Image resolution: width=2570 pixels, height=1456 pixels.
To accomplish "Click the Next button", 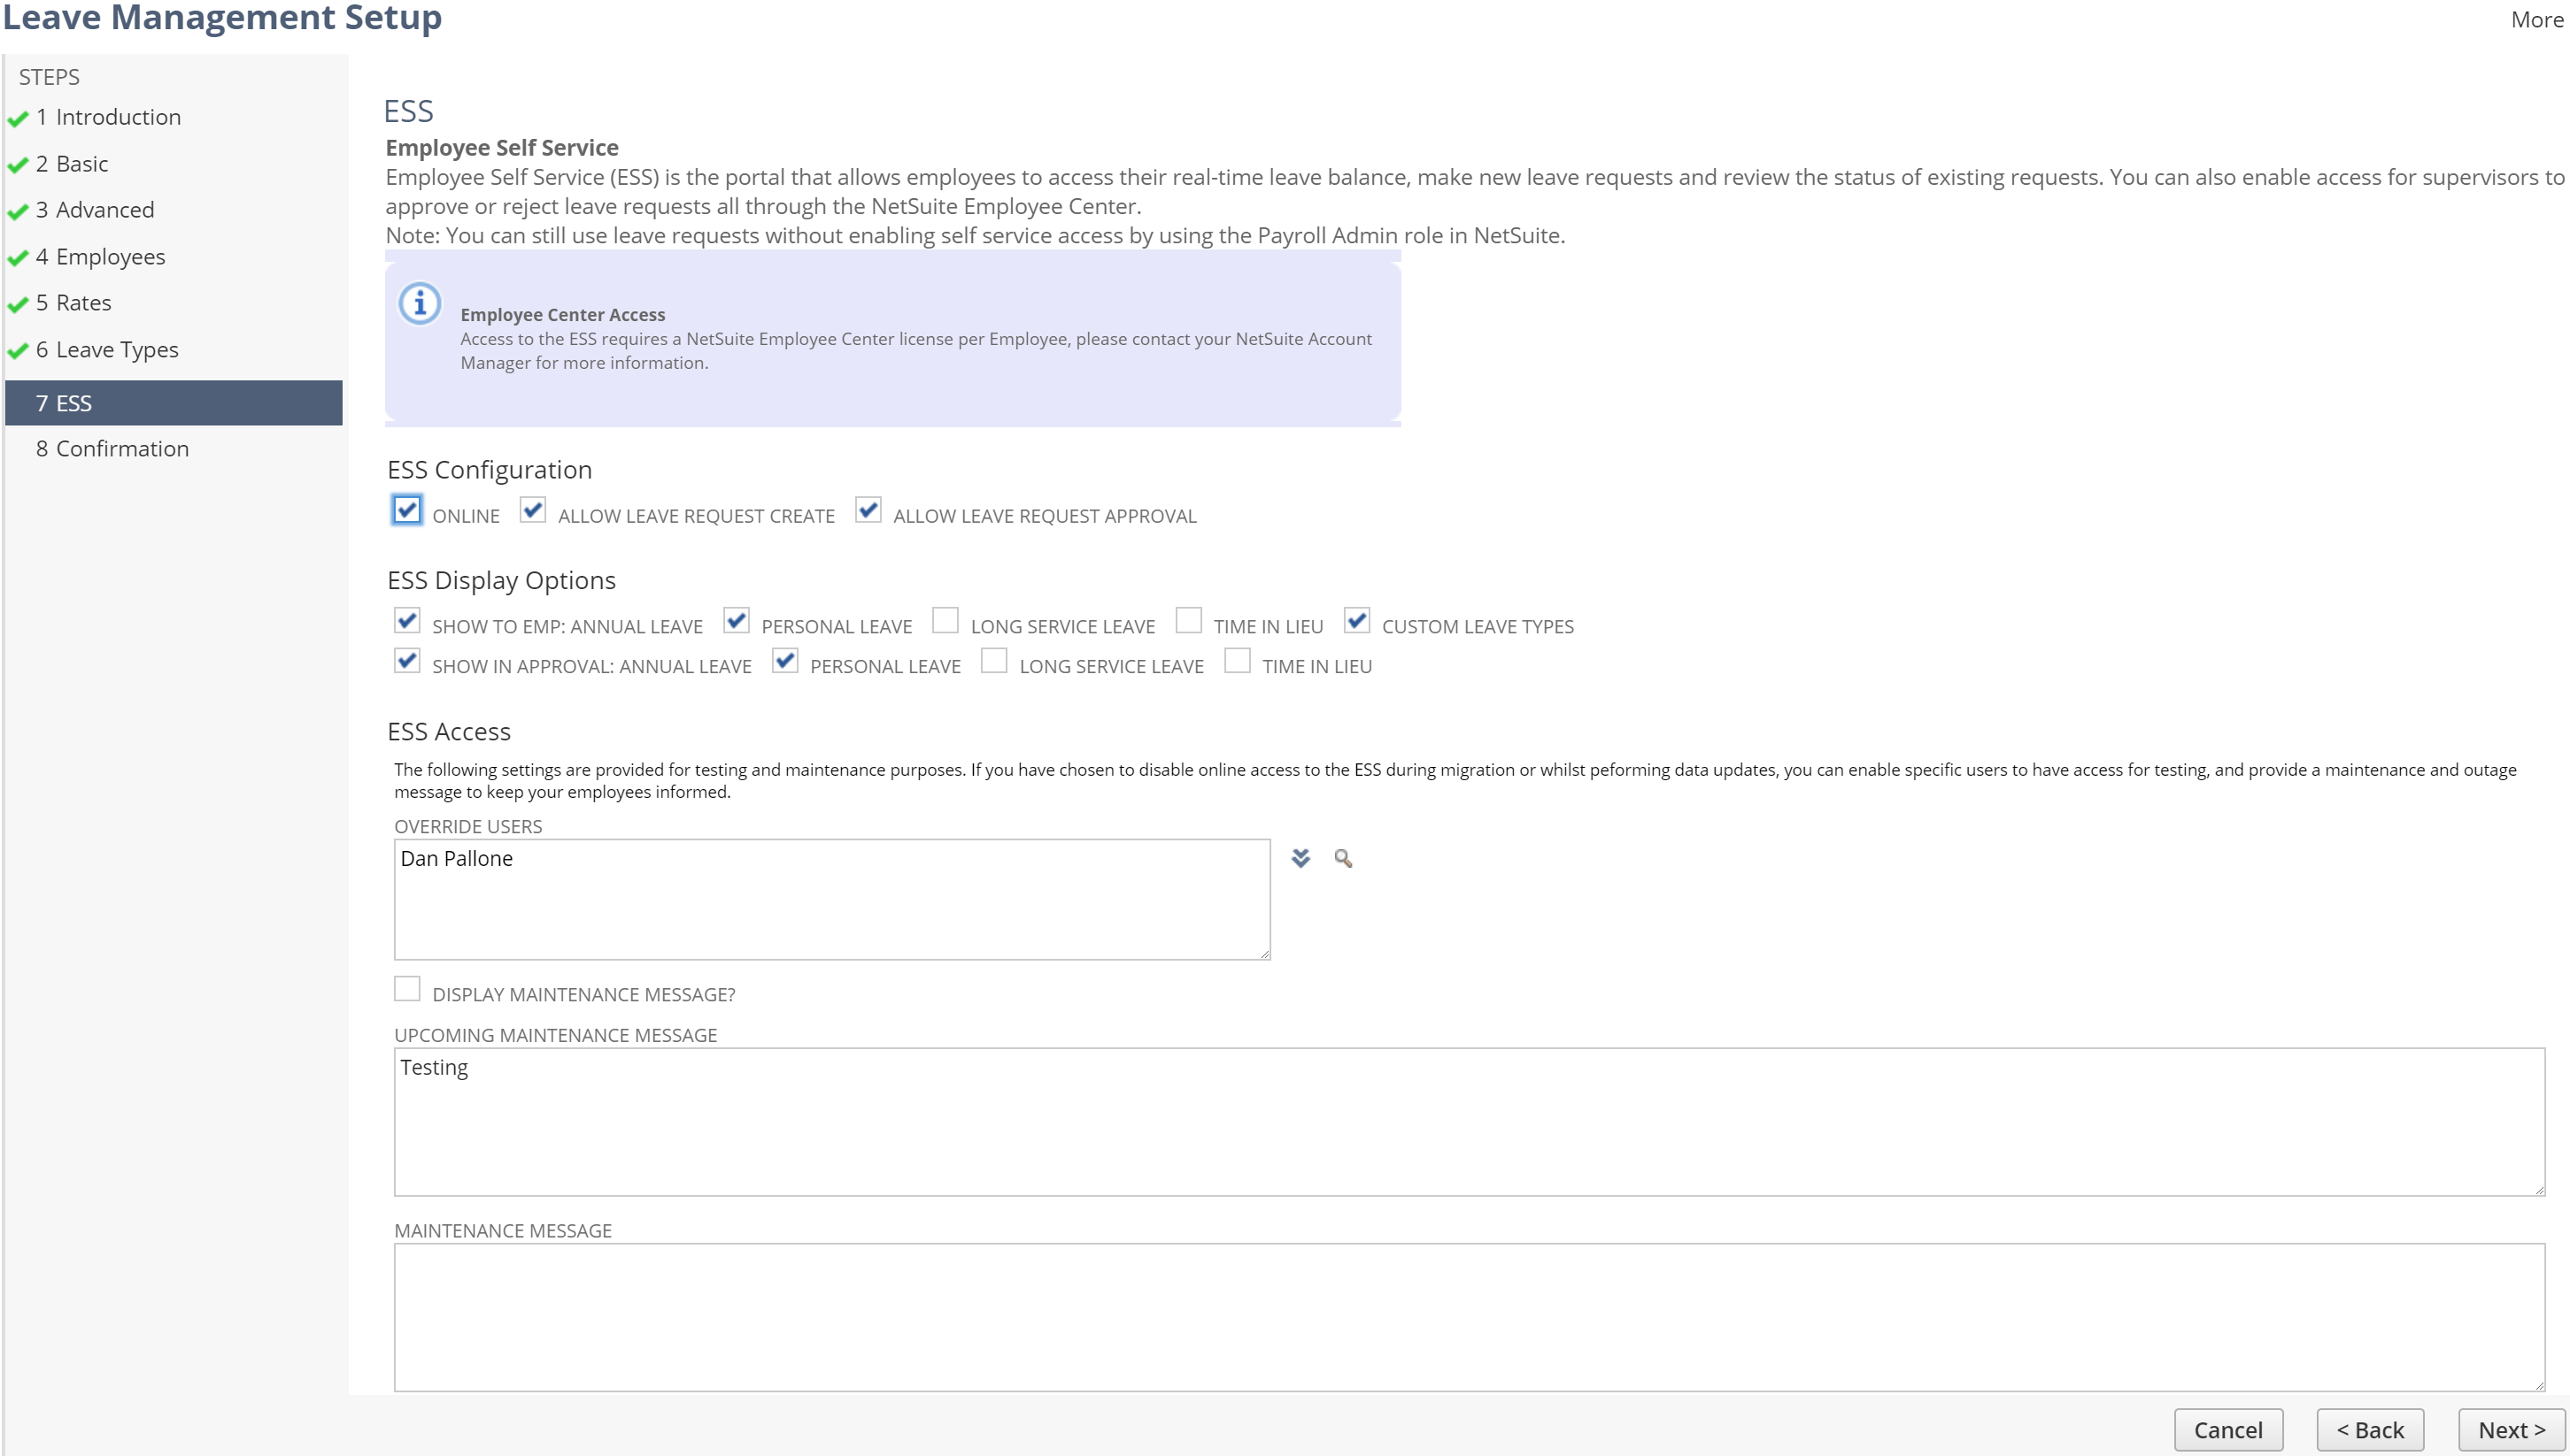I will [x=2511, y=1429].
